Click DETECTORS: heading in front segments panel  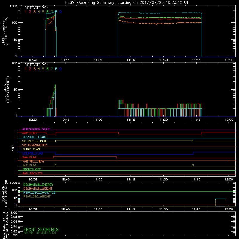pos(36,8)
